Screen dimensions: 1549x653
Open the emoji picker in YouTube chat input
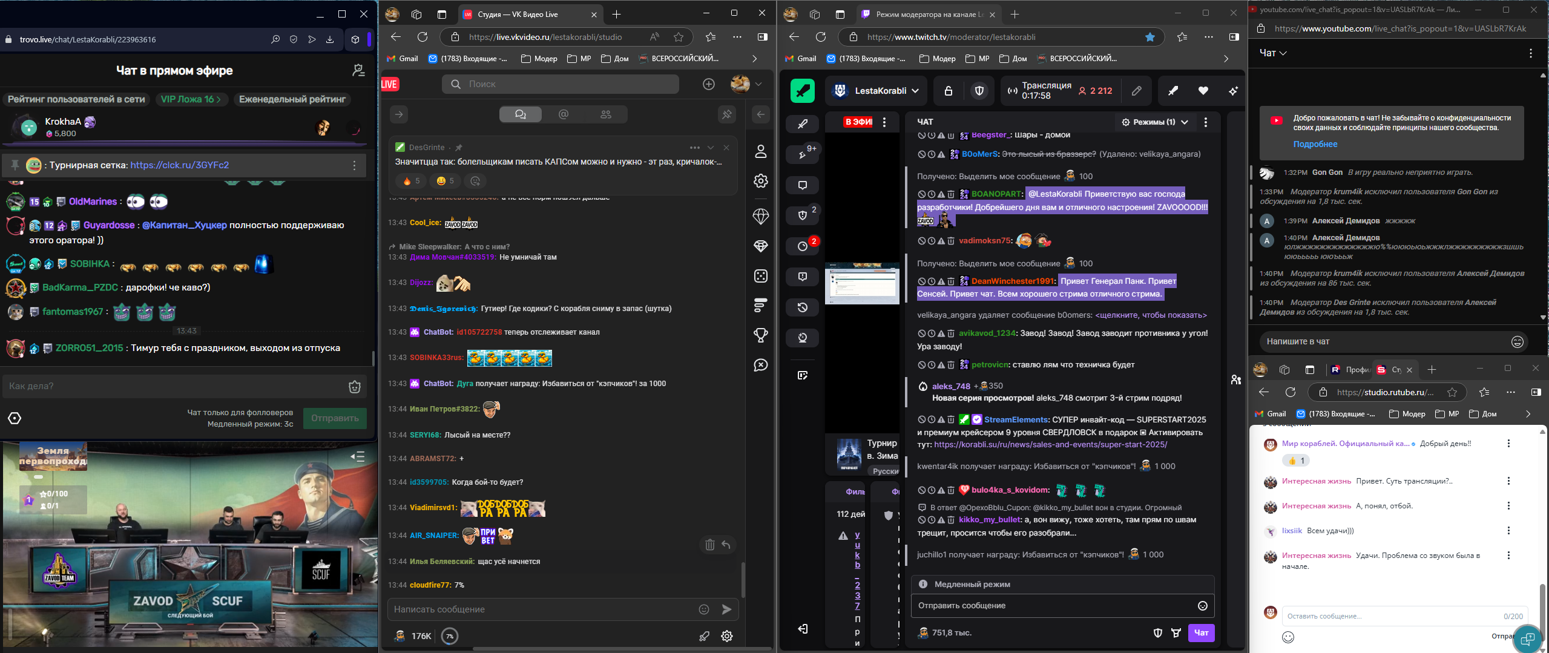(x=1517, y=342)
